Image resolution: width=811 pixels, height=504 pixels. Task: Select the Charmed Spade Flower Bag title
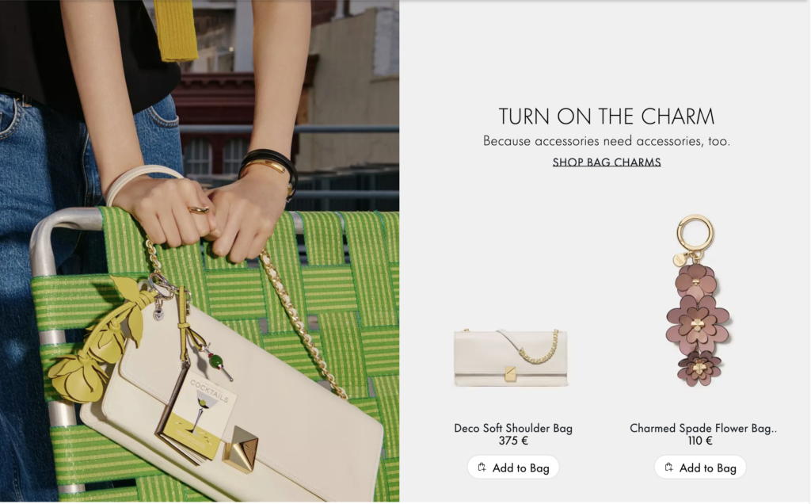click(703, 428)
